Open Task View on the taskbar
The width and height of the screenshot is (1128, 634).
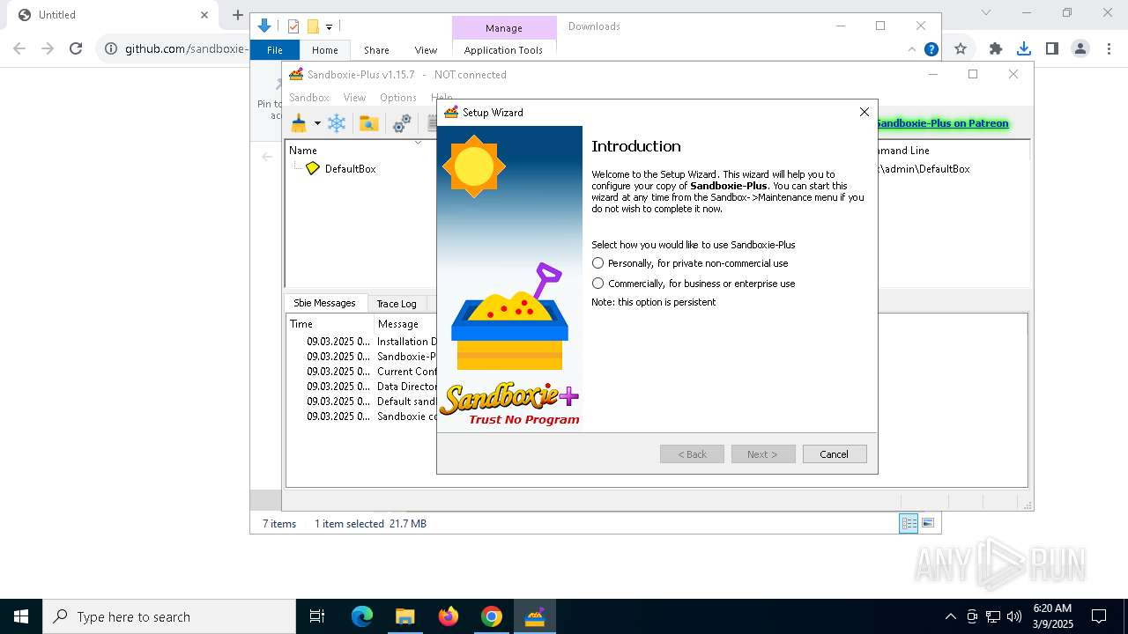coord(317,616)
